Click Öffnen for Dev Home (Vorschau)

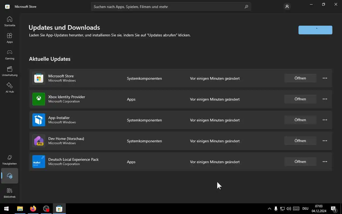pos(300,141)
